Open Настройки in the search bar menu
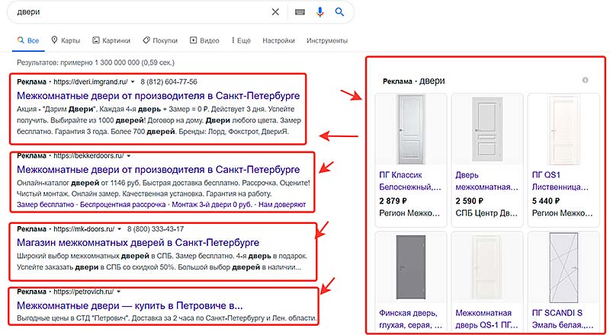Image resolution: width=610 pixels, height=335 pixels. pyautogui.click(x=278, y=40)
